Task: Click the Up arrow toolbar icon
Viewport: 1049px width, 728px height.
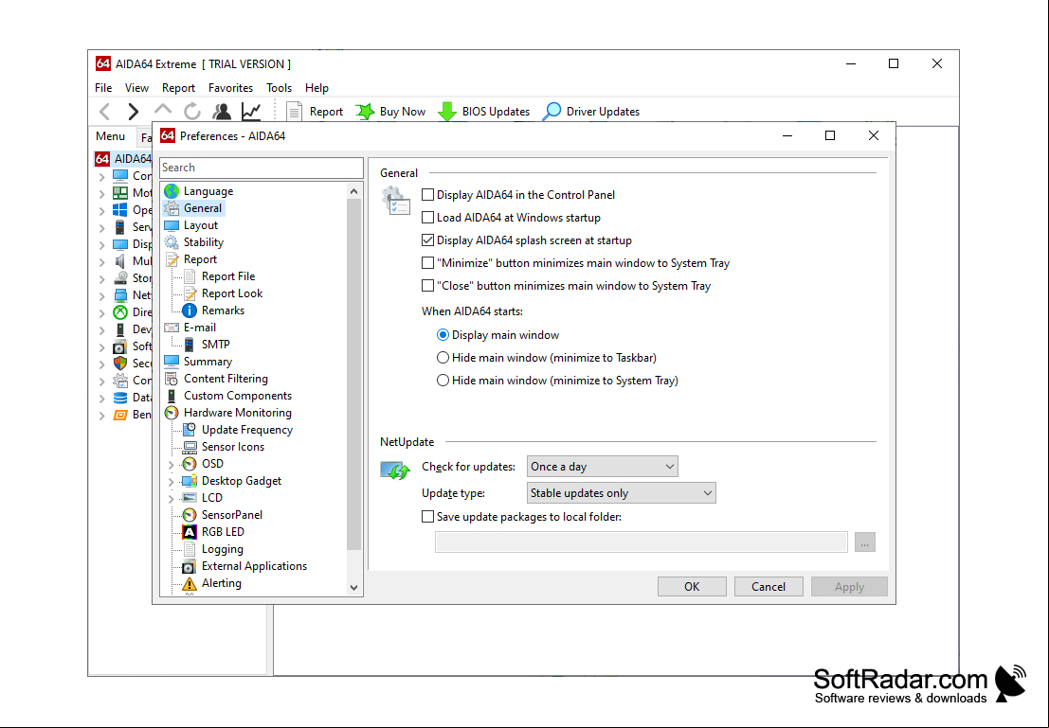Action: (163, 111)
